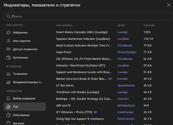Image resolution: width=173 pixels, height=125 pixels.
Task: Click the bookmark icon for Выбор редакции
Action: (8, 98)
